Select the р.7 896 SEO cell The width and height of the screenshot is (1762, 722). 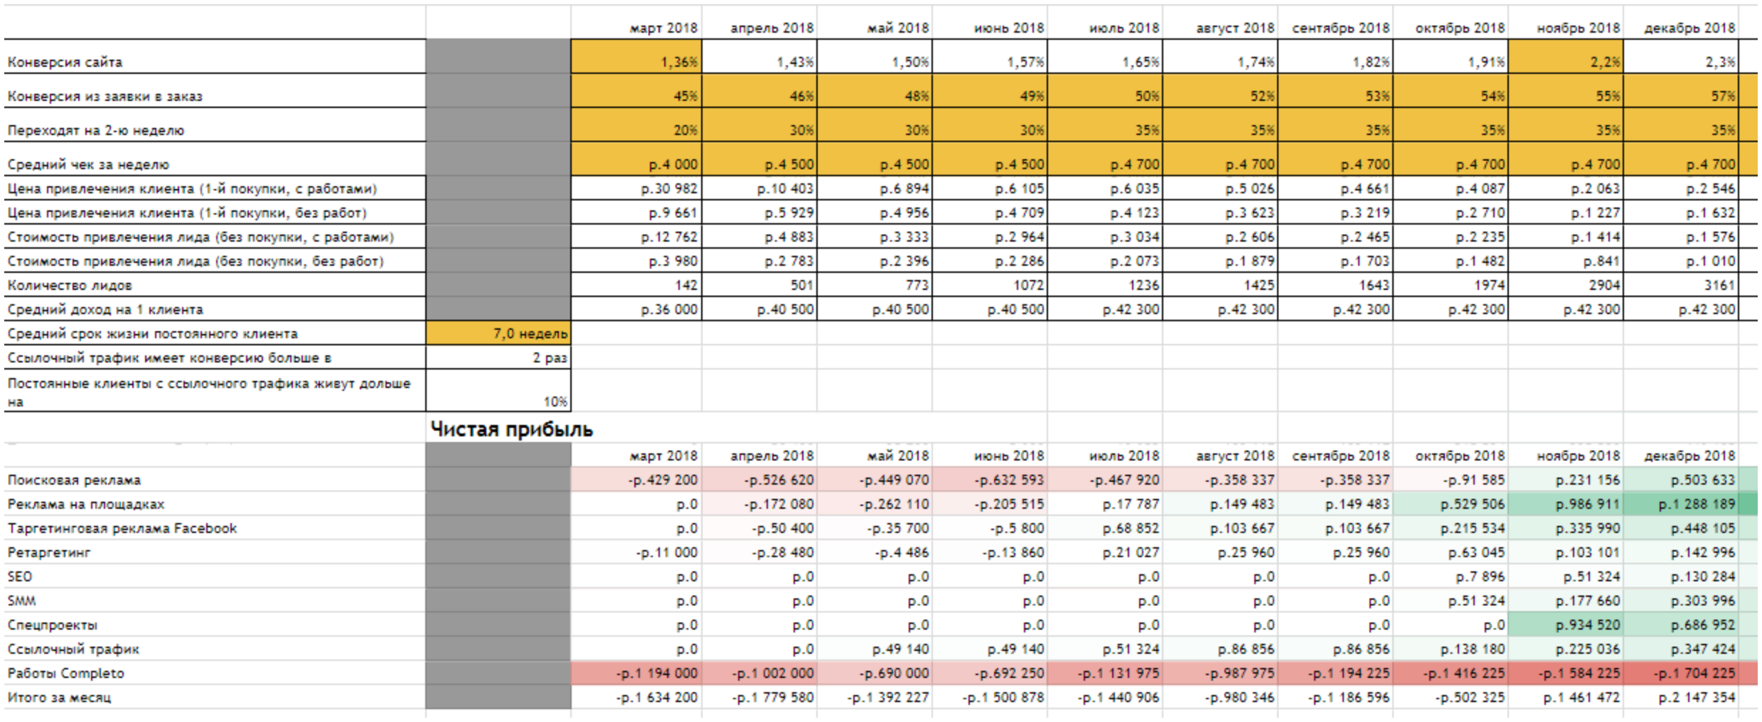coord(1450,576)
